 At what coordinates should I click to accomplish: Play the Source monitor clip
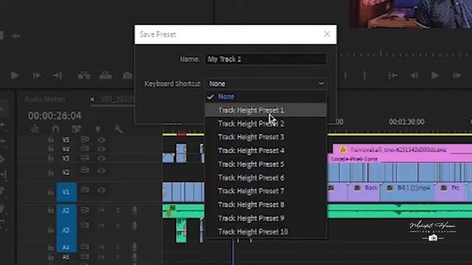point(14,75)
